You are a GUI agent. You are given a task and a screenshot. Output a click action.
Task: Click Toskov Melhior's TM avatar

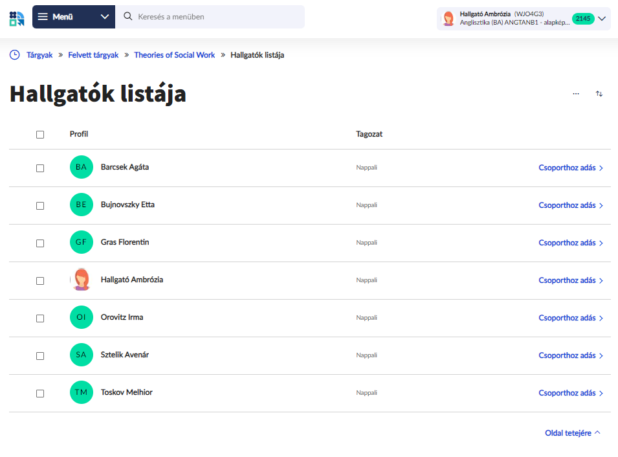pos(81,392)
